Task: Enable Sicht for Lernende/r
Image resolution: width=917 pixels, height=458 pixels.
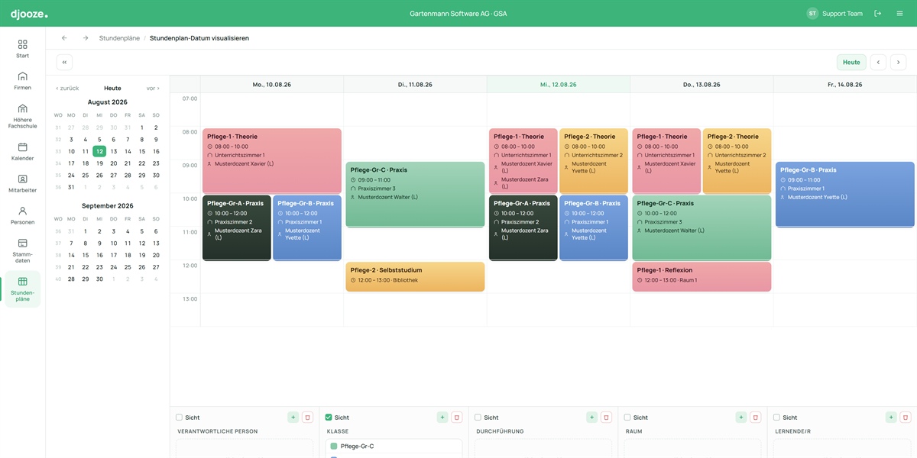Action: (x=776, y=418)
